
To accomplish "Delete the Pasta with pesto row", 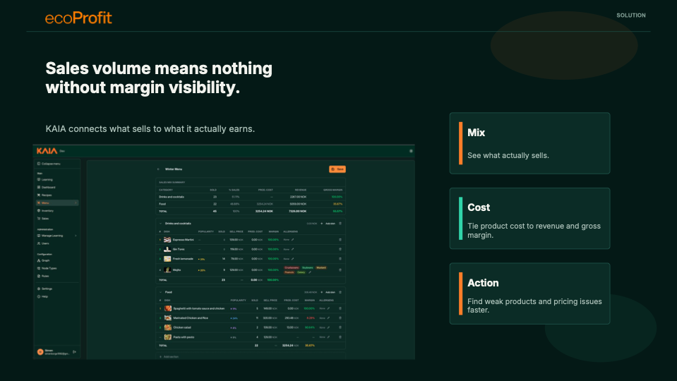I will pos(340,337).
